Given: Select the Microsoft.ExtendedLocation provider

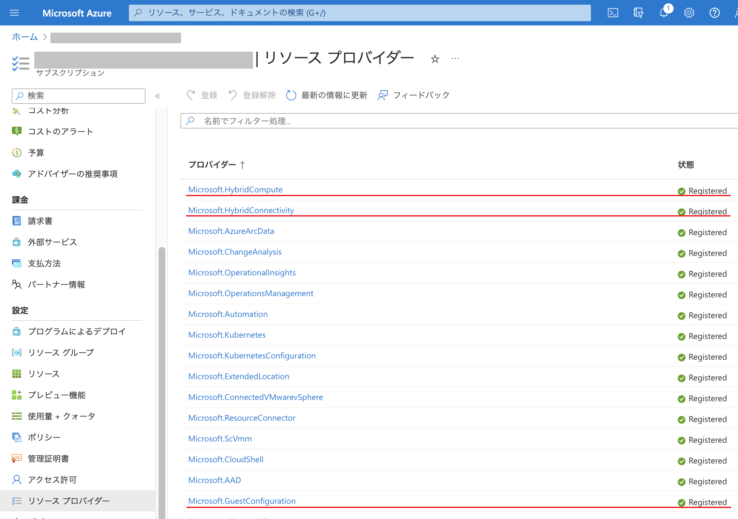Looking at the screenshot, I should coord(239,376).
